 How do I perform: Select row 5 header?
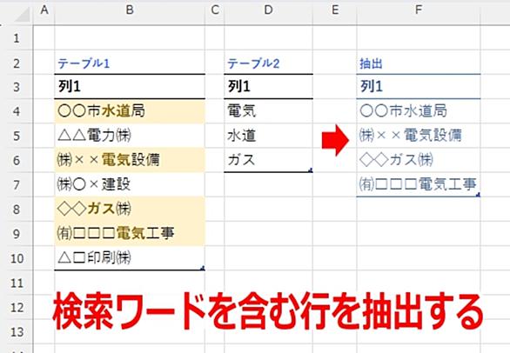[x=17, y=136]
